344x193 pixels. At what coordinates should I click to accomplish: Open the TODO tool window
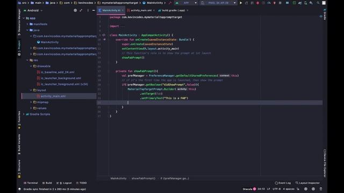[x=81, y=183]
